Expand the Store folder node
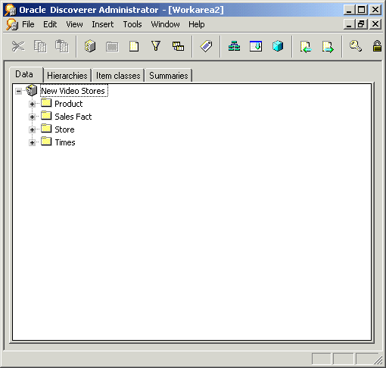The height and width of the screenshot is (368, 386). [32, 129]
